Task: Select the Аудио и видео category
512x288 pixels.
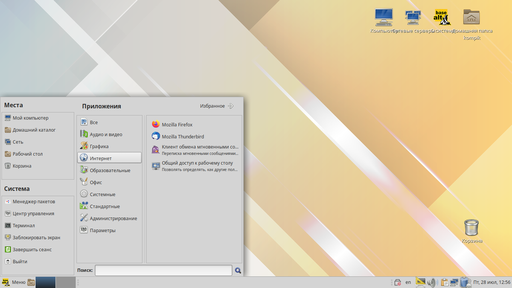Action: click(109, 134)
